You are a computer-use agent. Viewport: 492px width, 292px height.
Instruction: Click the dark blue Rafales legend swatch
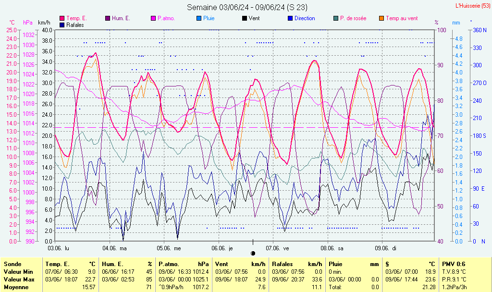(62, 25)
